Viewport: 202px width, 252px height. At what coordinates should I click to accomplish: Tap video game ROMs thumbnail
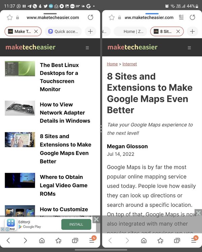(x=20, y=180)
